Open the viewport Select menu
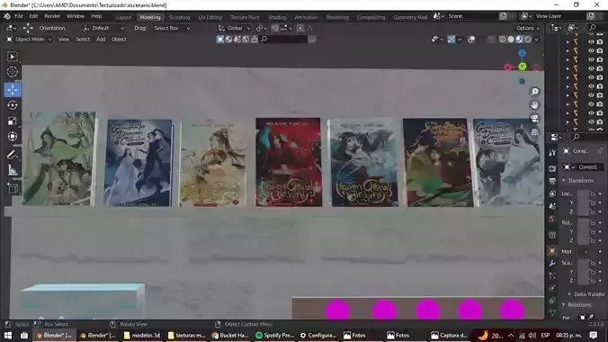Image resolution: width=608 pixels, height=342 pixels. click(83, 40)
